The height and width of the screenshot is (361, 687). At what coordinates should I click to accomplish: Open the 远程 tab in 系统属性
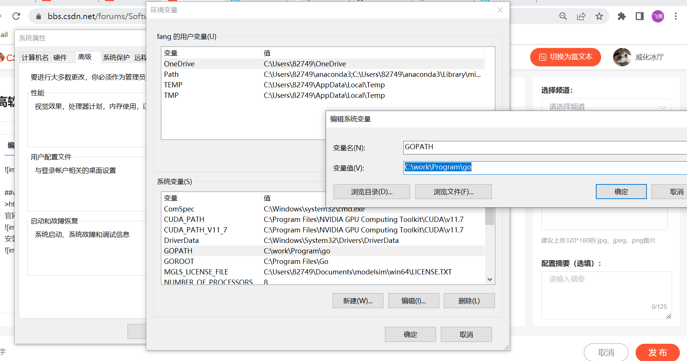(140, 57)
